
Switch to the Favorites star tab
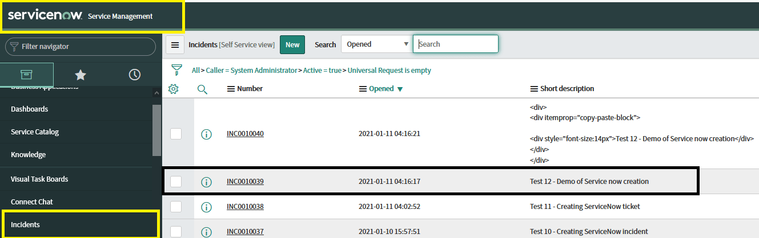pos(81,75)
